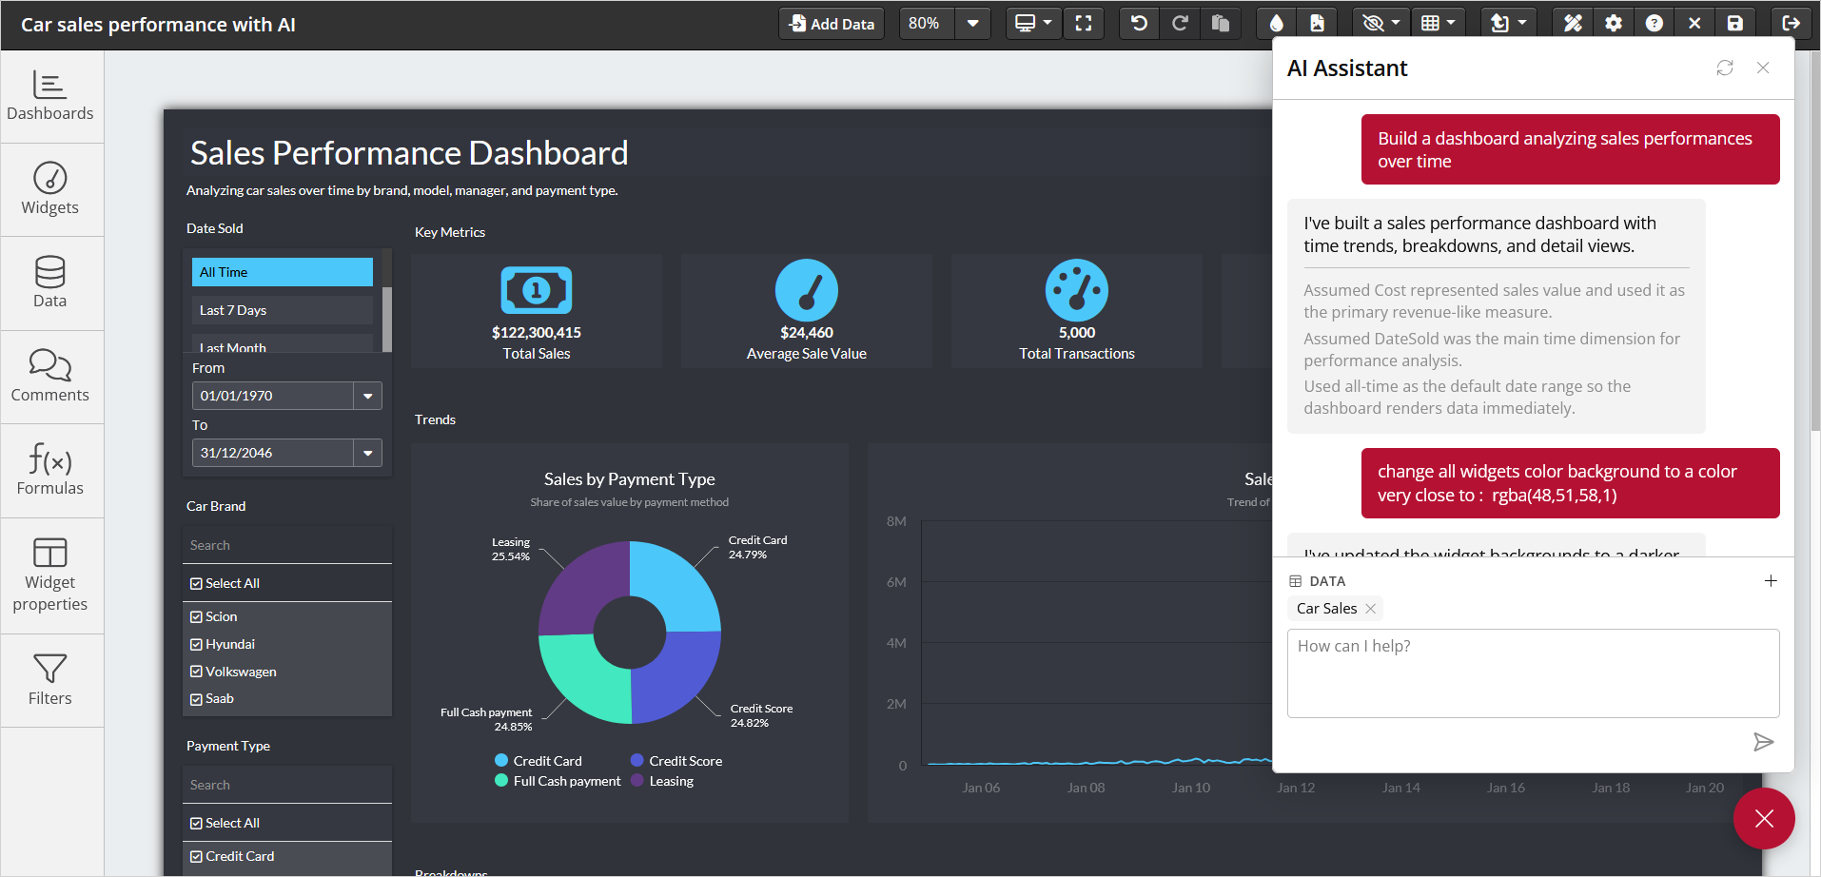Viewport: 1821px width, 877px height.
Task: Toggle Payment Type Select All checkbox
Action: point(196,823)
